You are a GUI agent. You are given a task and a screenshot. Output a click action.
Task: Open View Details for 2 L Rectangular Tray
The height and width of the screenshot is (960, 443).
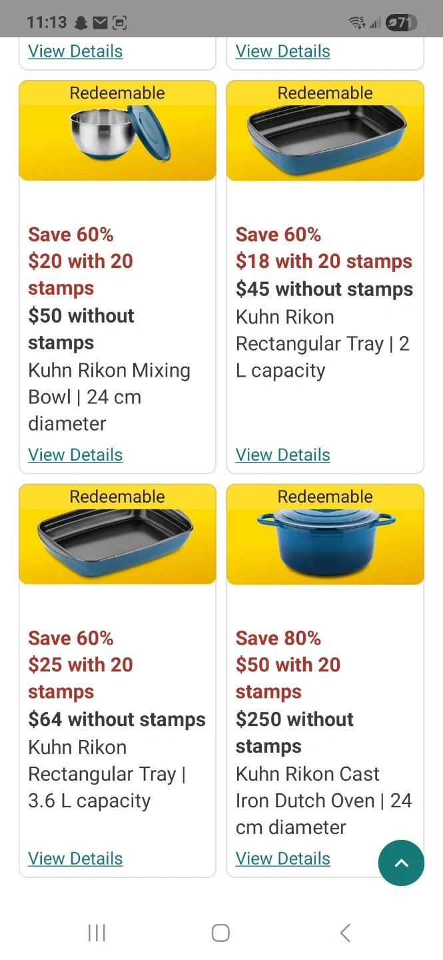pos(283,455)
